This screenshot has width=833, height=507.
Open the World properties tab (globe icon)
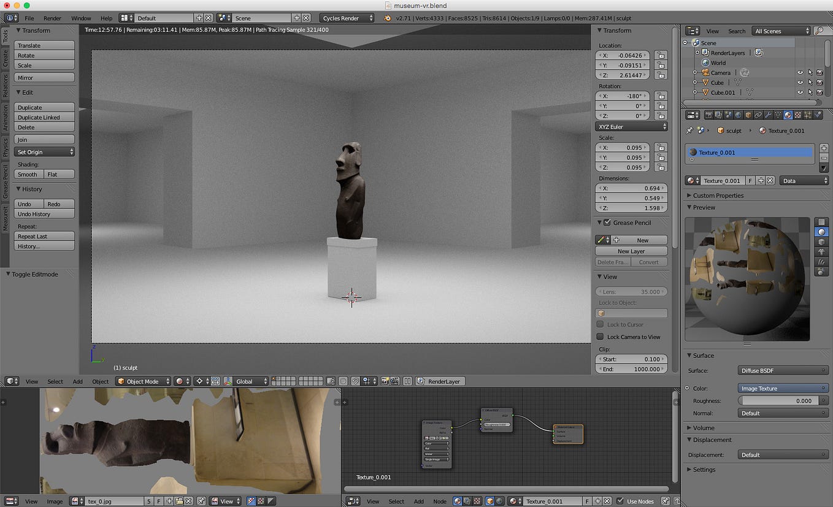[x=739, y=115]
